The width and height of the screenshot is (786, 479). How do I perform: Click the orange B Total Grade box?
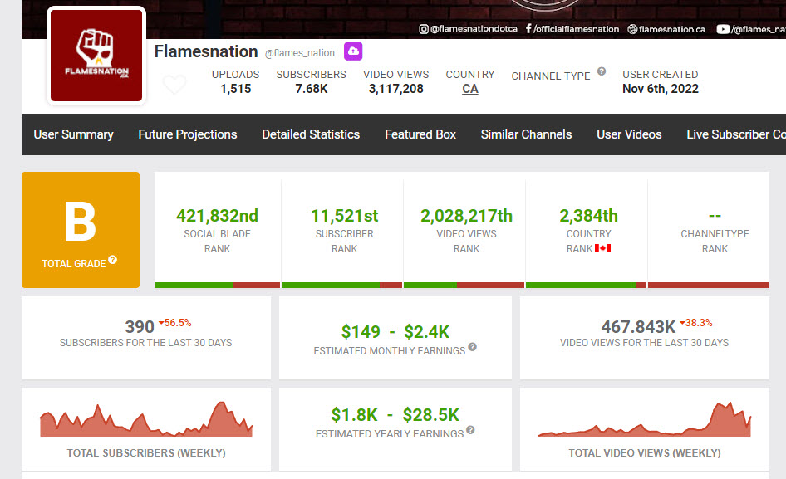81,230
